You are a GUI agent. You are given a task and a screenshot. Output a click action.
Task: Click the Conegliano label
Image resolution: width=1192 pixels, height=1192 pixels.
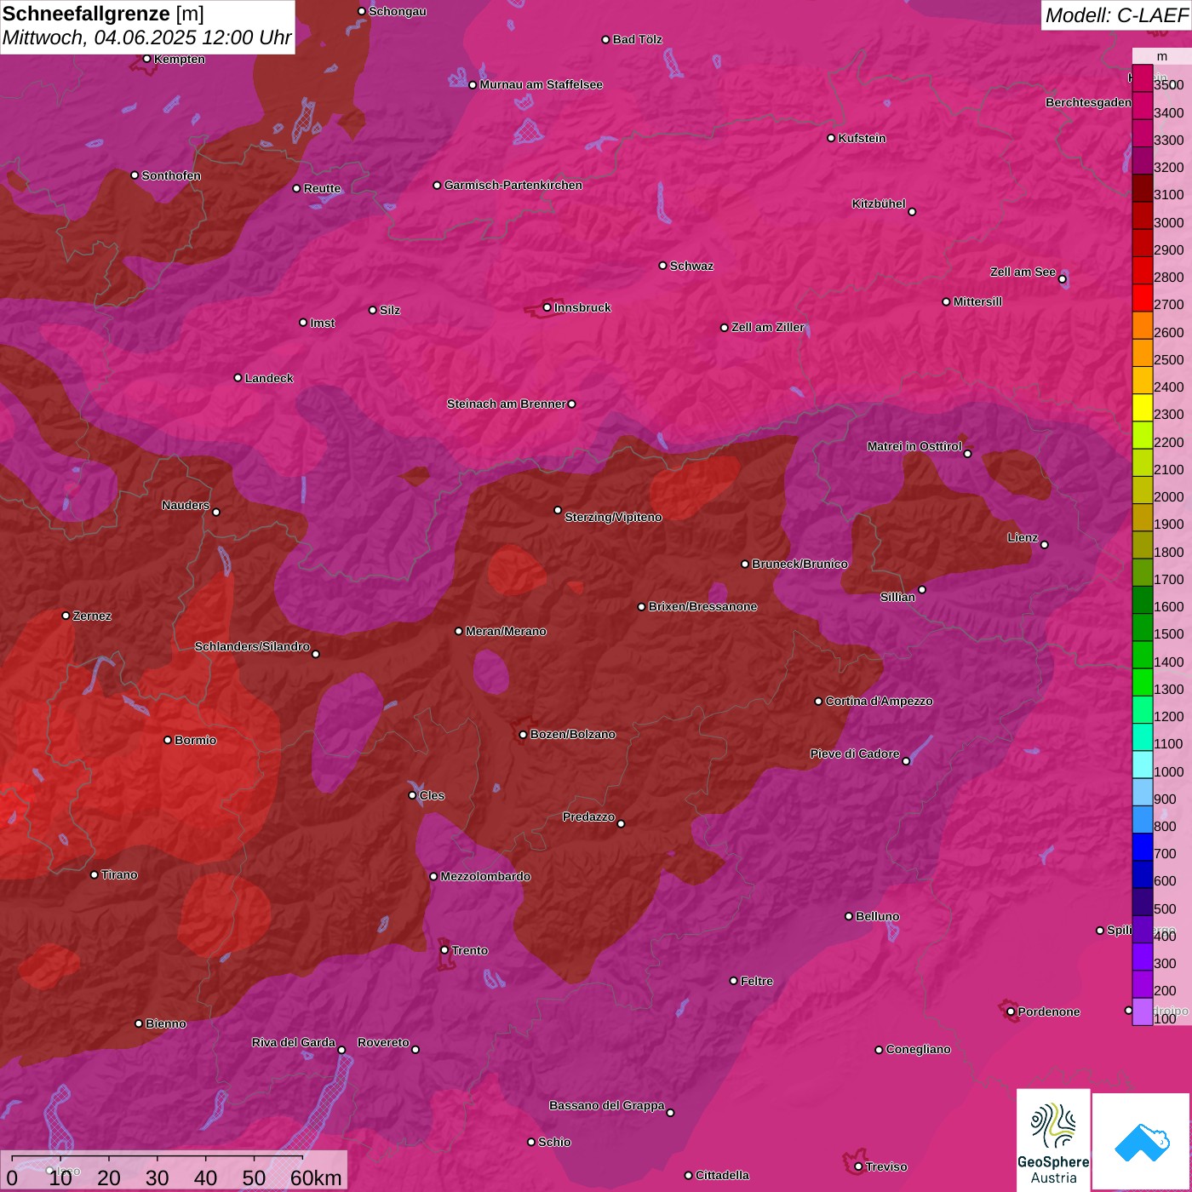(919, 1049)
